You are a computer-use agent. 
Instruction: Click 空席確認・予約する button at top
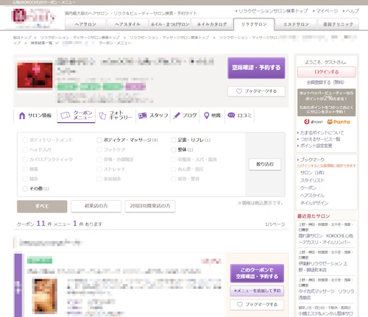click(256, 68)
